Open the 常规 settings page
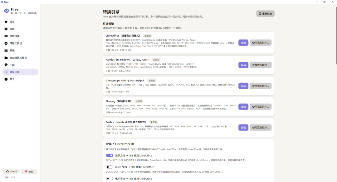Screen dimensions: 337x182 tap(20, 29)
